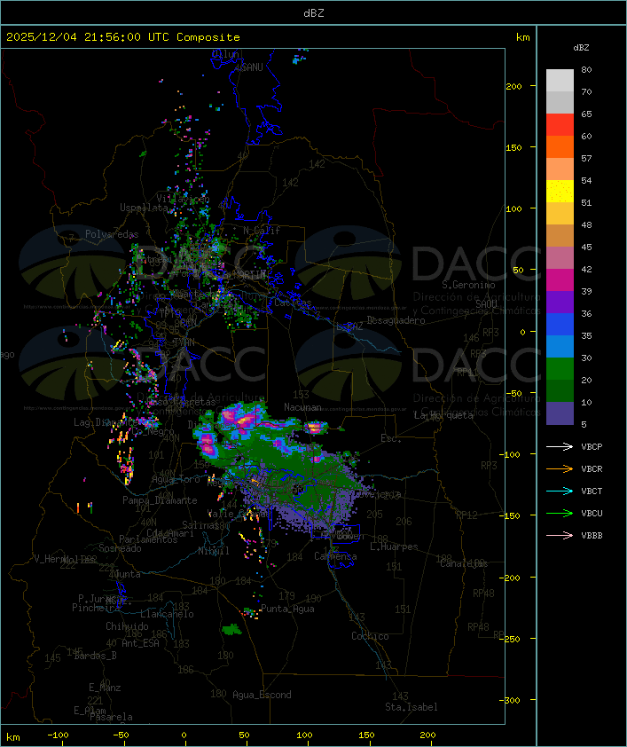Image resolution: width=627 pixels, height=747 pixels.
Task: Click the 65 value on the color scale
Action: click(586, 114)
